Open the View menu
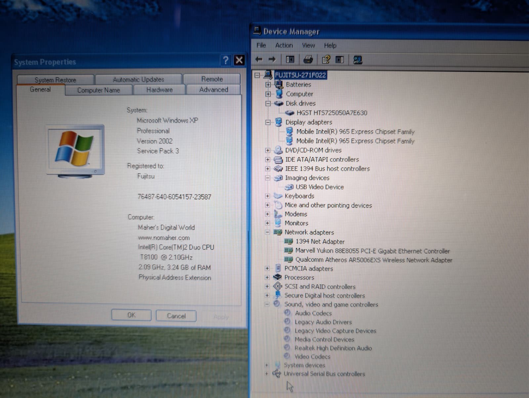The image size is (529, 398). click(308, 45)
